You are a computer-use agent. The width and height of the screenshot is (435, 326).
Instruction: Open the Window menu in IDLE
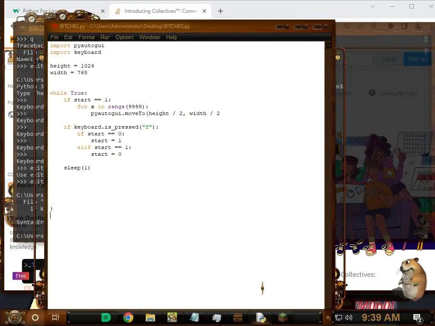click(x=150, y=37)
